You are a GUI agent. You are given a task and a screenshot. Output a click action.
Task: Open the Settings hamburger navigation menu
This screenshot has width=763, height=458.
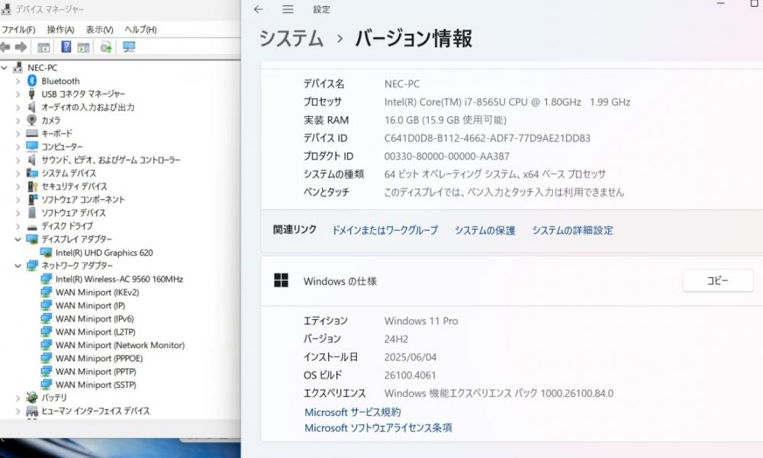pos(288,9)
